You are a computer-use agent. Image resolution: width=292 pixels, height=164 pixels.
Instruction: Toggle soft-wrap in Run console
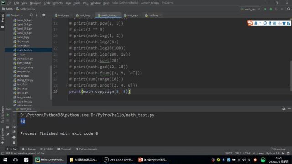14,126
